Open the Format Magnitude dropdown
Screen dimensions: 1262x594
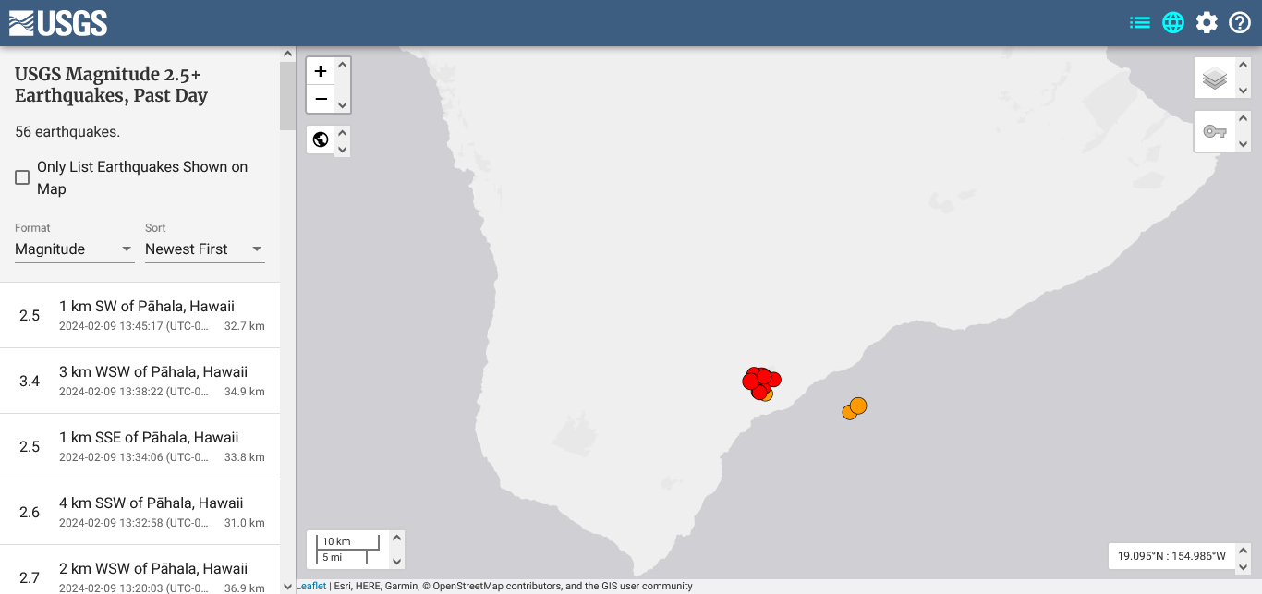point(75,249)
